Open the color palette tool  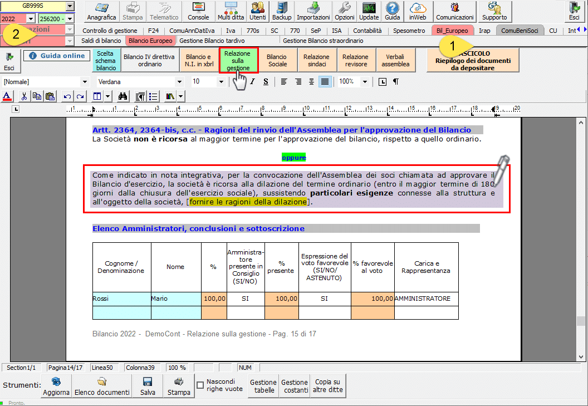coord(170,96)
